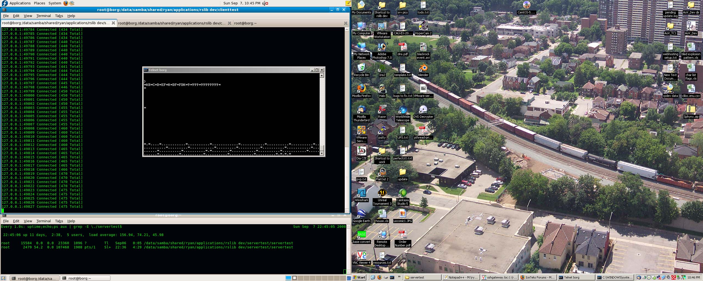Select Telnet borg button in Windows taskbar
The height and width of the screenshot is (281, 703).
click(x=577, y=277)
